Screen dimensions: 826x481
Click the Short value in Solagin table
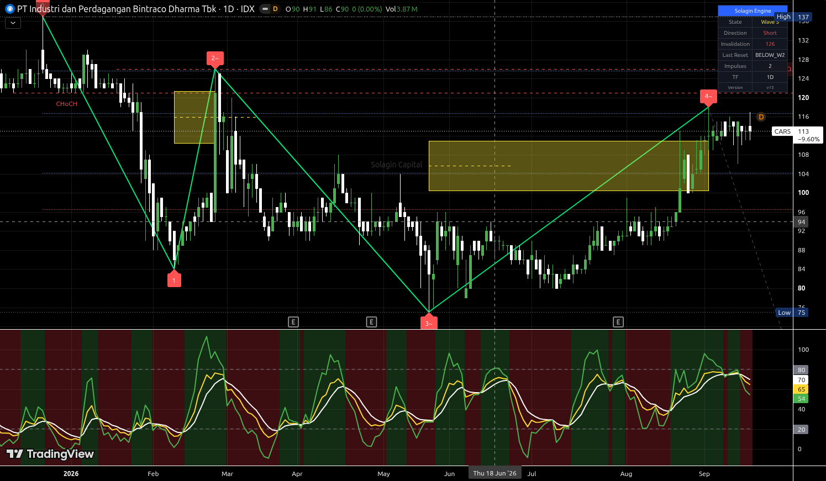point(770,33)
